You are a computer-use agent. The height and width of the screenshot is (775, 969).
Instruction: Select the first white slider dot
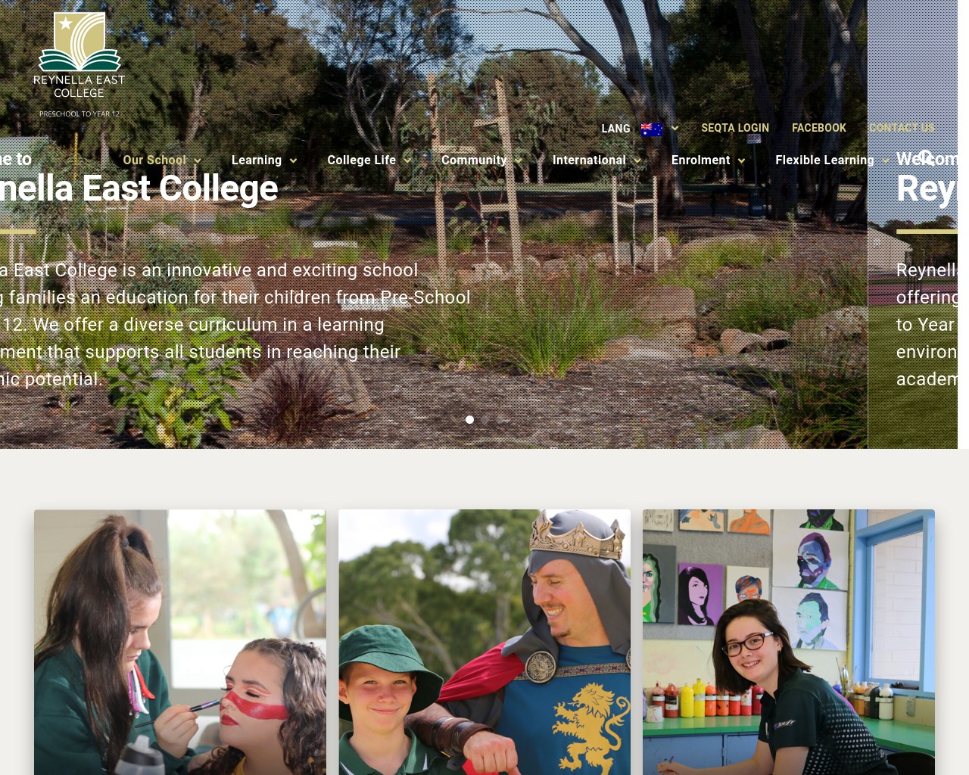469,419
